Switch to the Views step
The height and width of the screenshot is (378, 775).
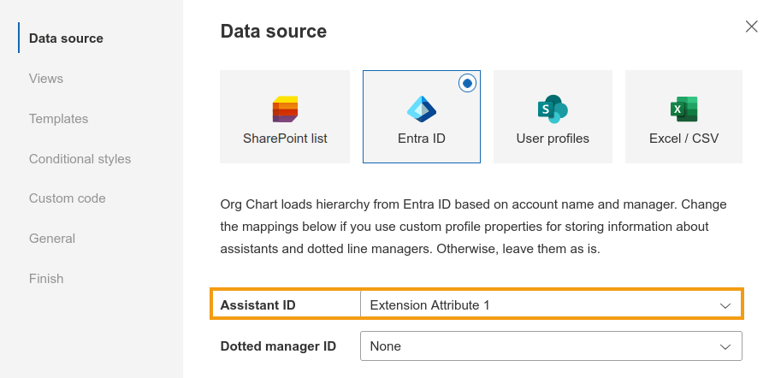pyautogui.click(x=46, y=78)
